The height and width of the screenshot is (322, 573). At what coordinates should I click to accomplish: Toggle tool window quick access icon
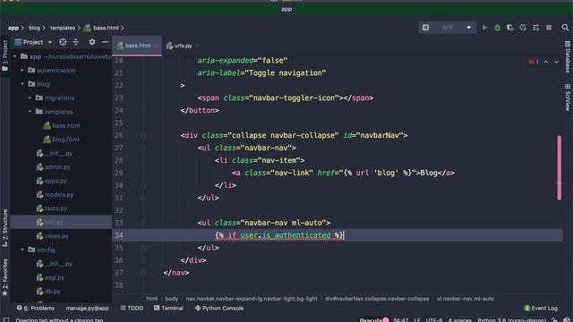click(5, 319)
